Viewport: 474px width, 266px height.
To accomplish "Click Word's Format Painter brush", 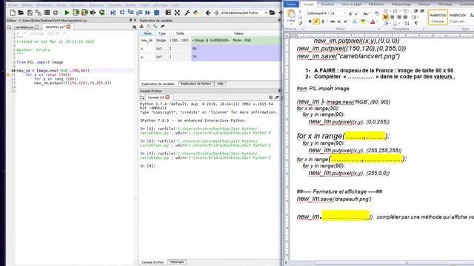I will [x=300, y=23].
